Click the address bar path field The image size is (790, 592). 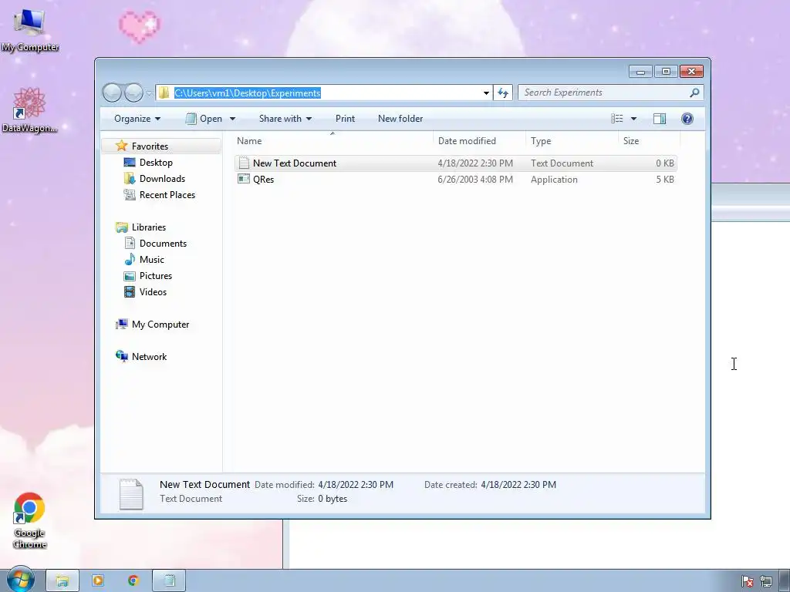[323, 92]
